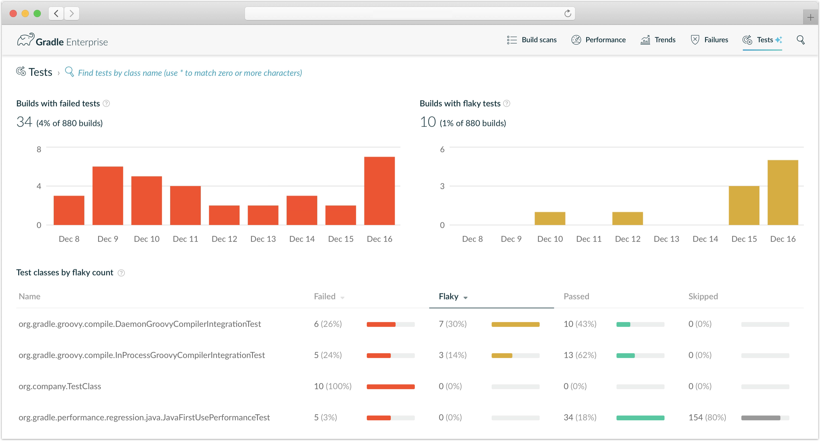The image size is (820, 441).
Task: Click the Gradle elephant logo
Action: point(26,40)
